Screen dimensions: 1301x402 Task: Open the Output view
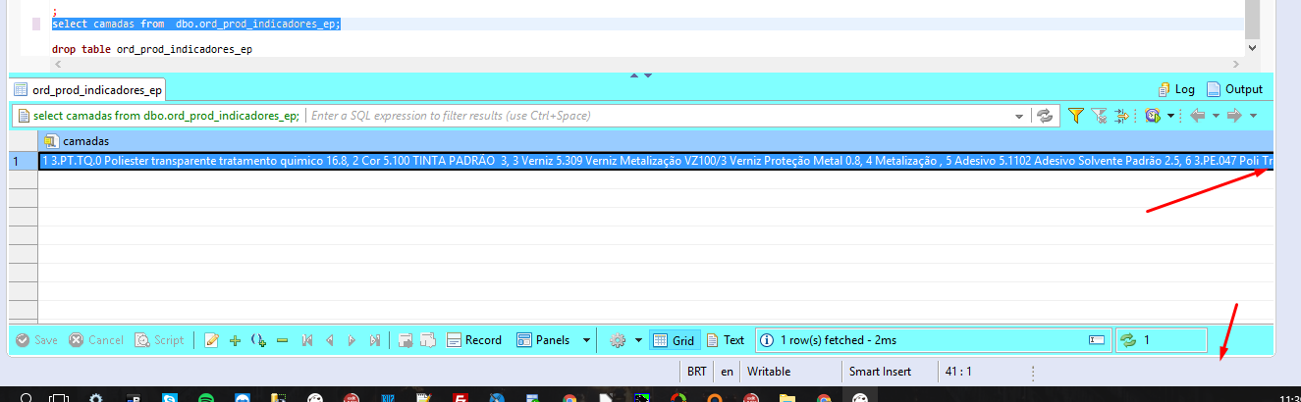(1234, 89)
